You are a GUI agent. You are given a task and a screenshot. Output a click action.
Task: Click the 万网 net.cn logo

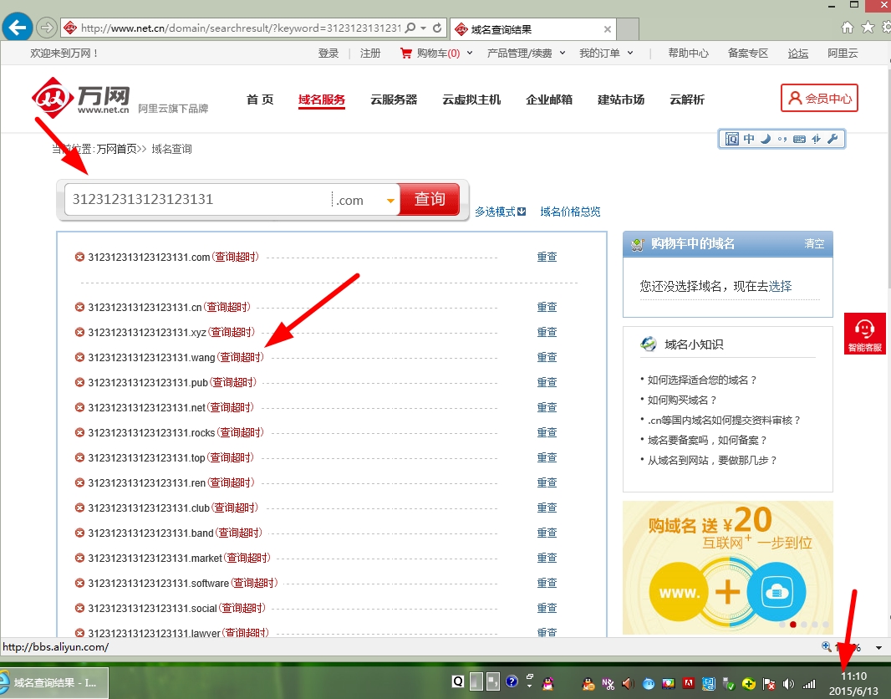click(81, 99)
